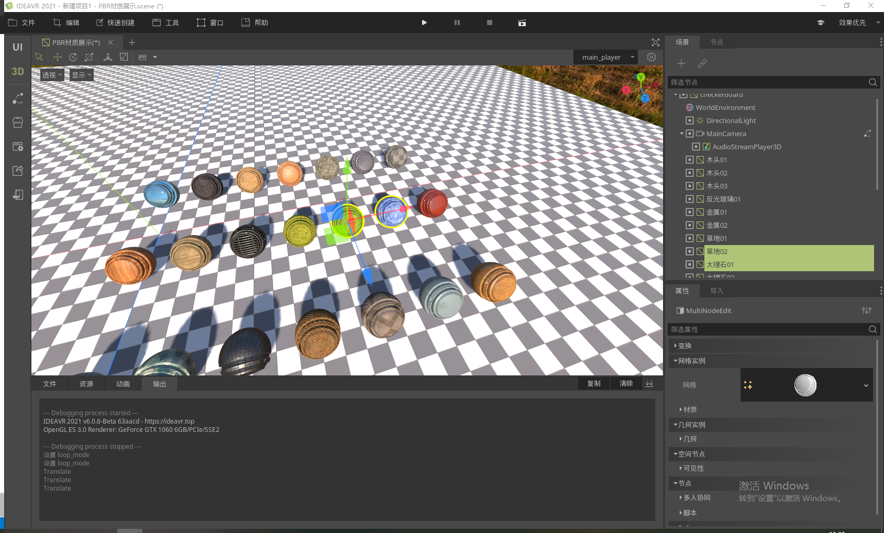Expand the 变换 property section
The image size is (884, 533).
pos(684,346)
